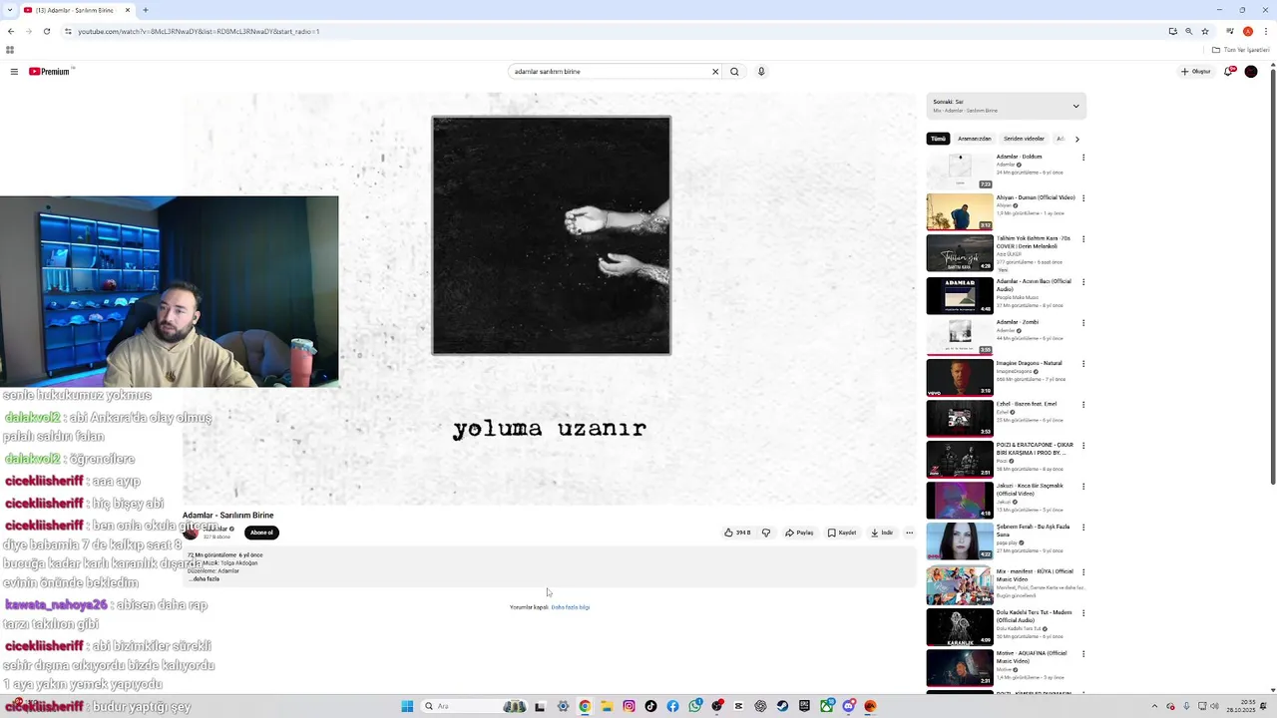
Task: Open the Oluştur create button
Action: (1195, 72)
